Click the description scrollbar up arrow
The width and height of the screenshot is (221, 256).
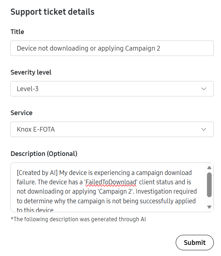click(x=209, y=168)
